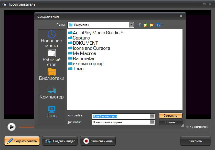Expand the file name dropdown arrow
The height and width of the screenshot is (150, 215).
point(152,116)
